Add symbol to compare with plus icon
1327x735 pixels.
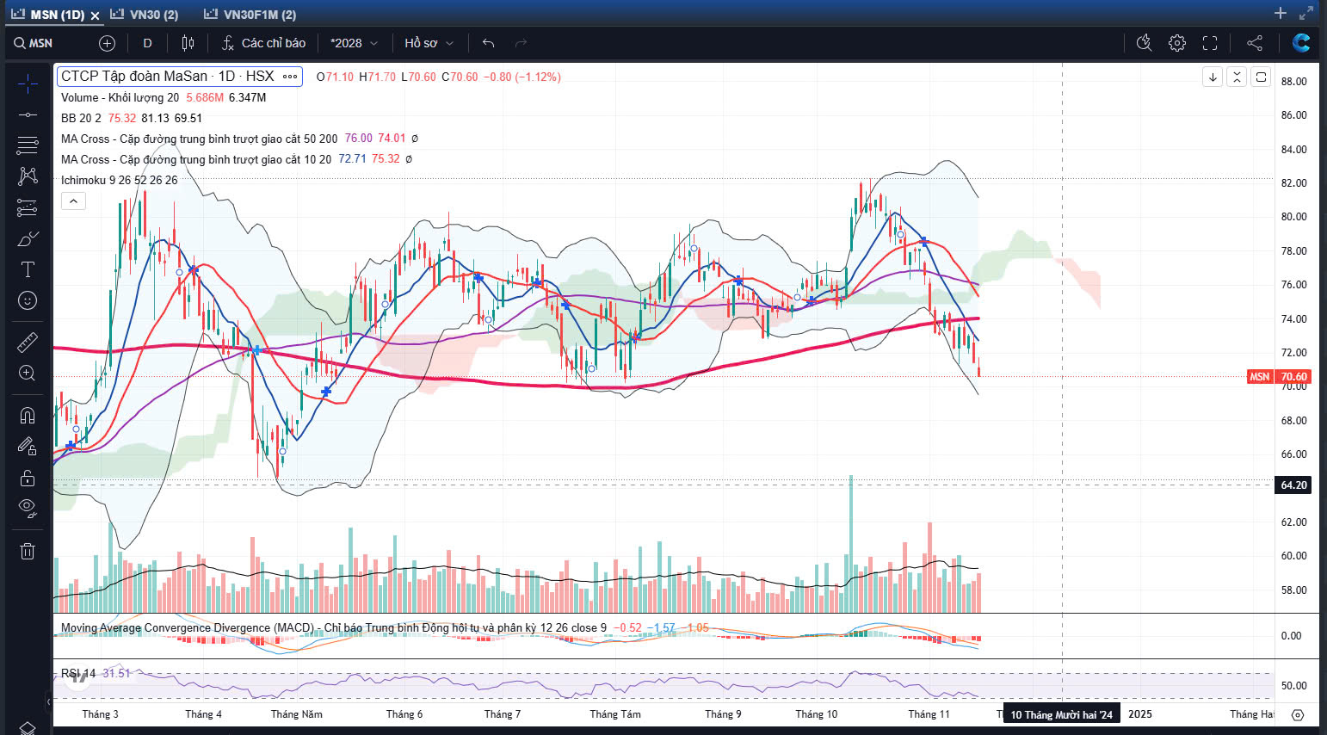coord(107,43)
